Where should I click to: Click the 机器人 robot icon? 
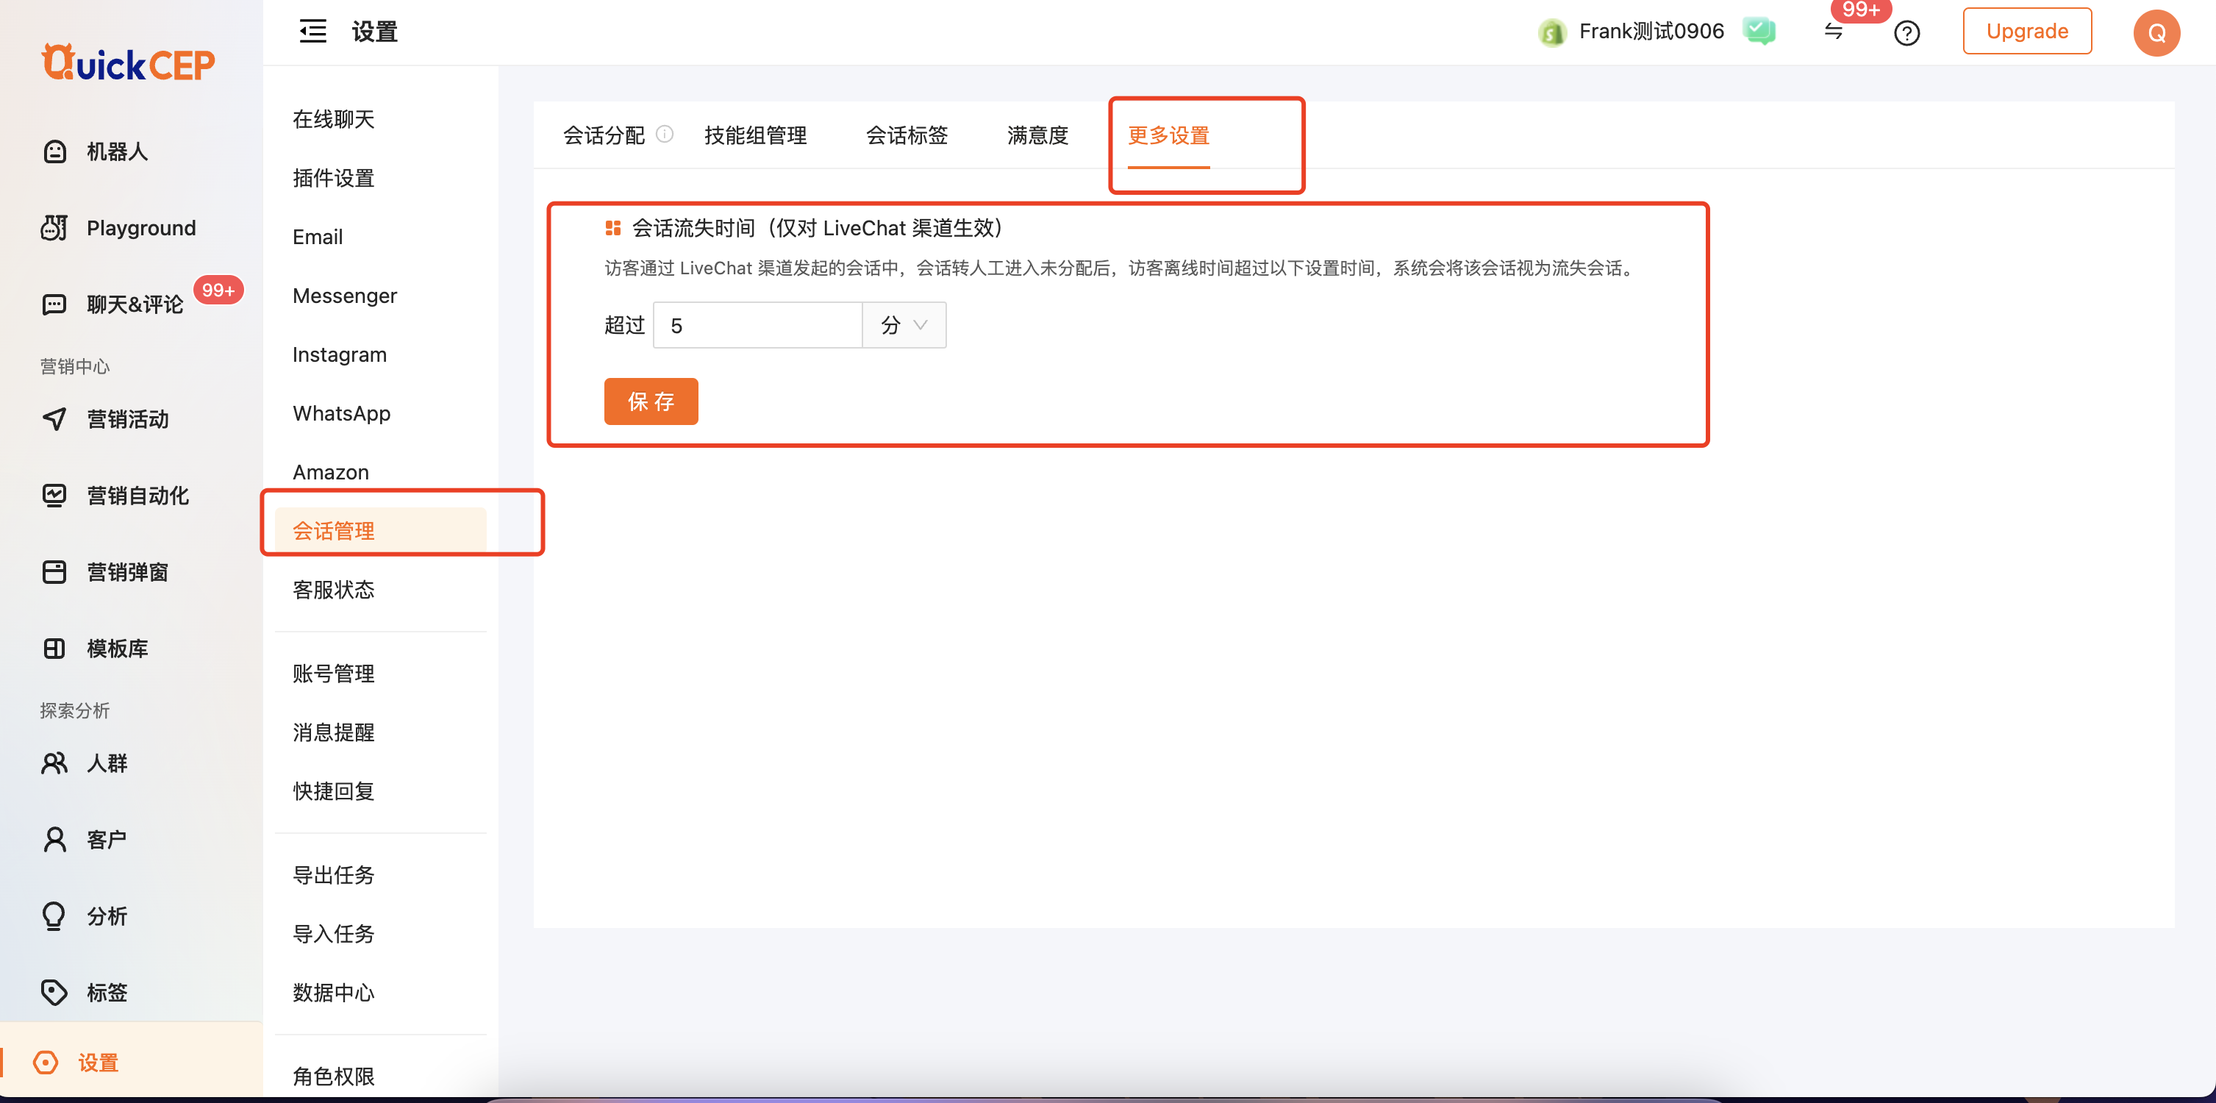55,151
